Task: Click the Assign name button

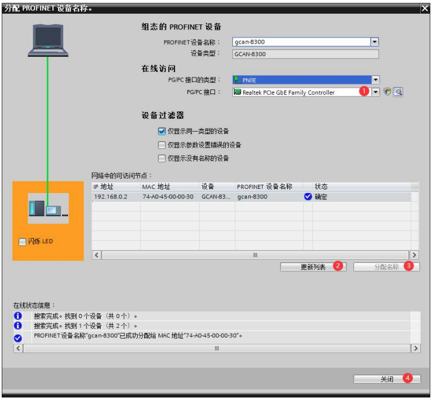Action: [387, 267]
